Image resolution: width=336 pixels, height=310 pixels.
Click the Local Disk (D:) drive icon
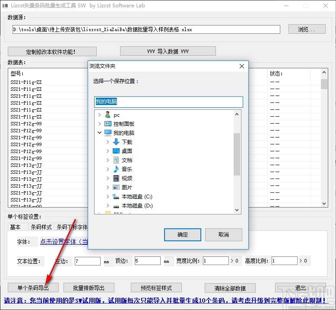click(x=116, y=206)
